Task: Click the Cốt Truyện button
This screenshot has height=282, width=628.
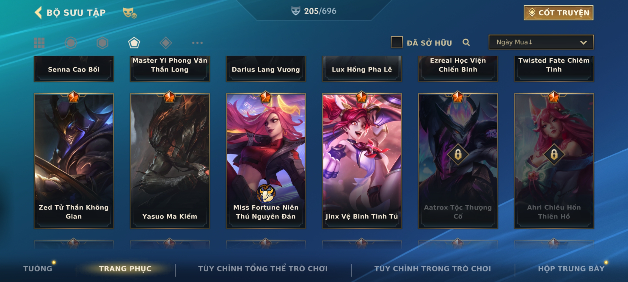Action: (558, 13)
